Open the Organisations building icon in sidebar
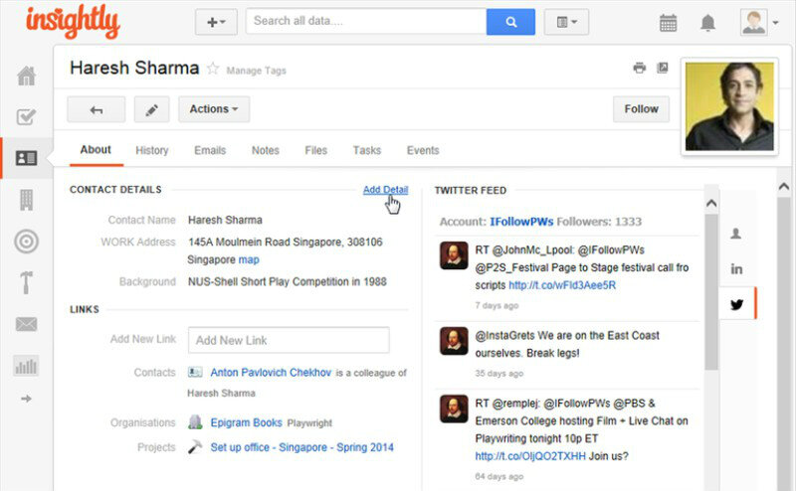Image resolution: width=796 pixels, height=491 pixels. [26, 200]
